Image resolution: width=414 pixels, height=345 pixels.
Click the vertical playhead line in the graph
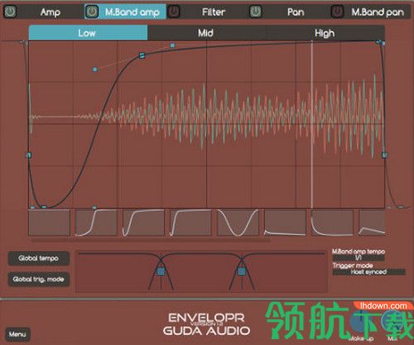coord(312,124)
